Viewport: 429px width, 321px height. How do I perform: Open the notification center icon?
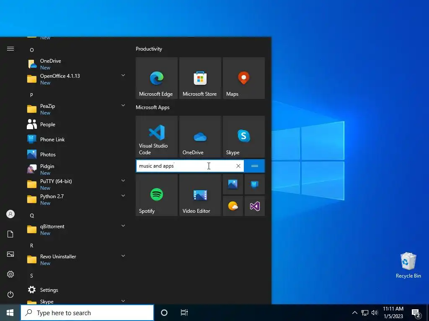416,313
